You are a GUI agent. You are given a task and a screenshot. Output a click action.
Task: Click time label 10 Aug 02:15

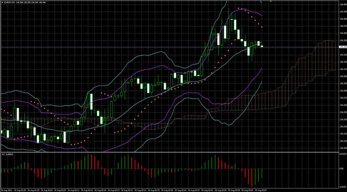[88, 190]
